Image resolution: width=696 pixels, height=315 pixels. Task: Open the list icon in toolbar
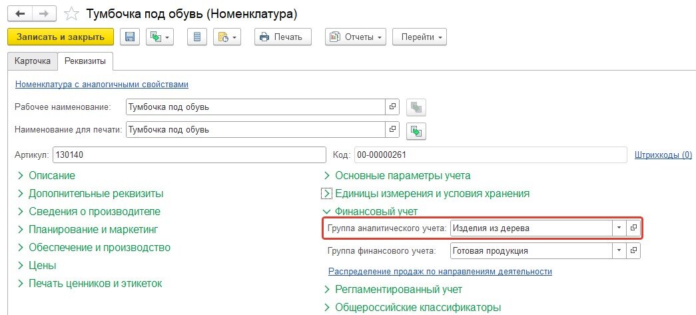(197, 37)
